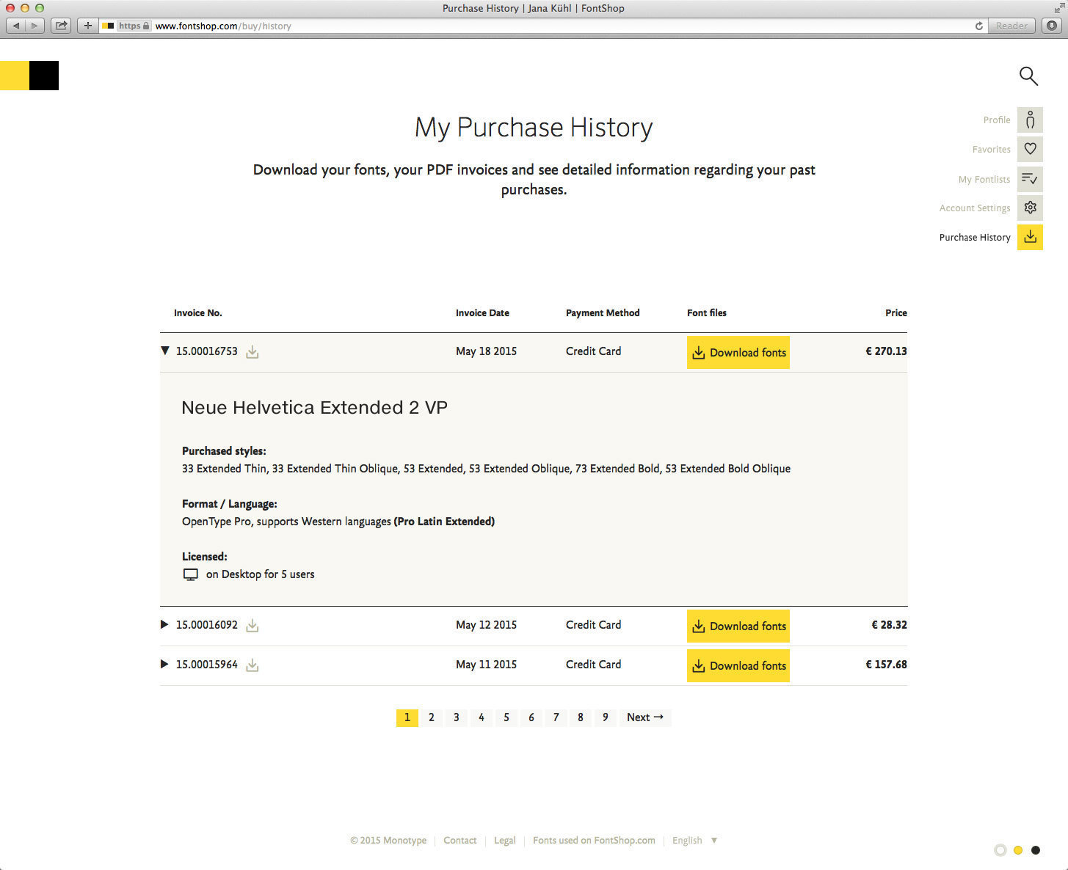Download PDF invoice for 15.00016753
Screen dimensions: 1068x870
coord(253,352)
